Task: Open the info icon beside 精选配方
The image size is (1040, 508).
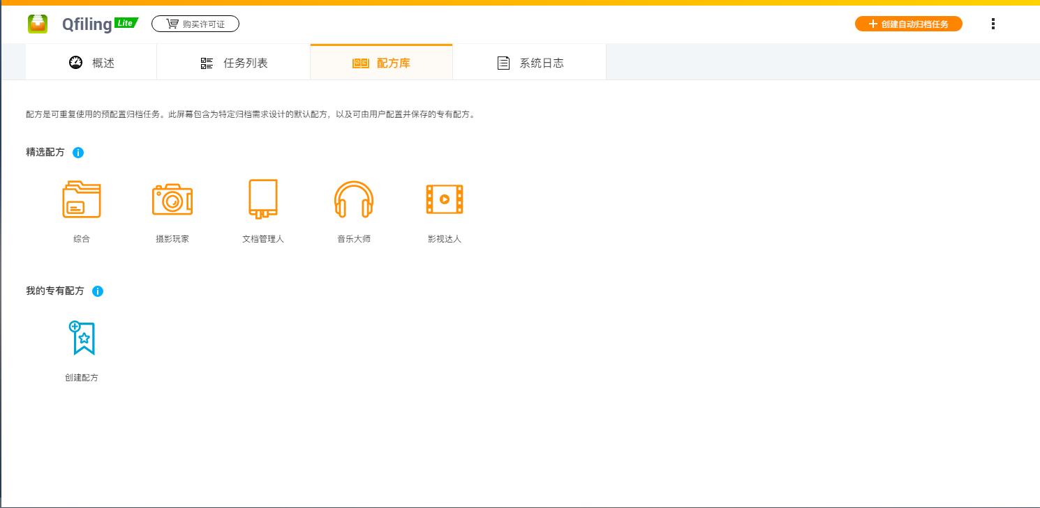Action: (x=78, y=153)
